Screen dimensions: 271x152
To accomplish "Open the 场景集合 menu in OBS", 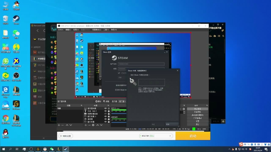I will click(x=97, y=30).
